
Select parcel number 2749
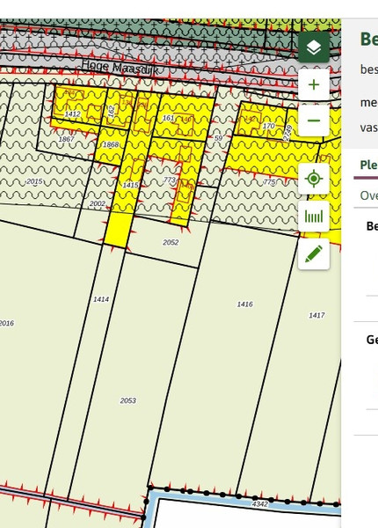pos(287,134)
